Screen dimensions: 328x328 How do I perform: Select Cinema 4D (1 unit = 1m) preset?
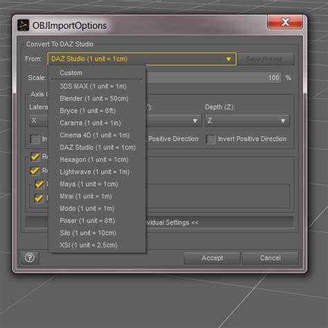(97, 135)
